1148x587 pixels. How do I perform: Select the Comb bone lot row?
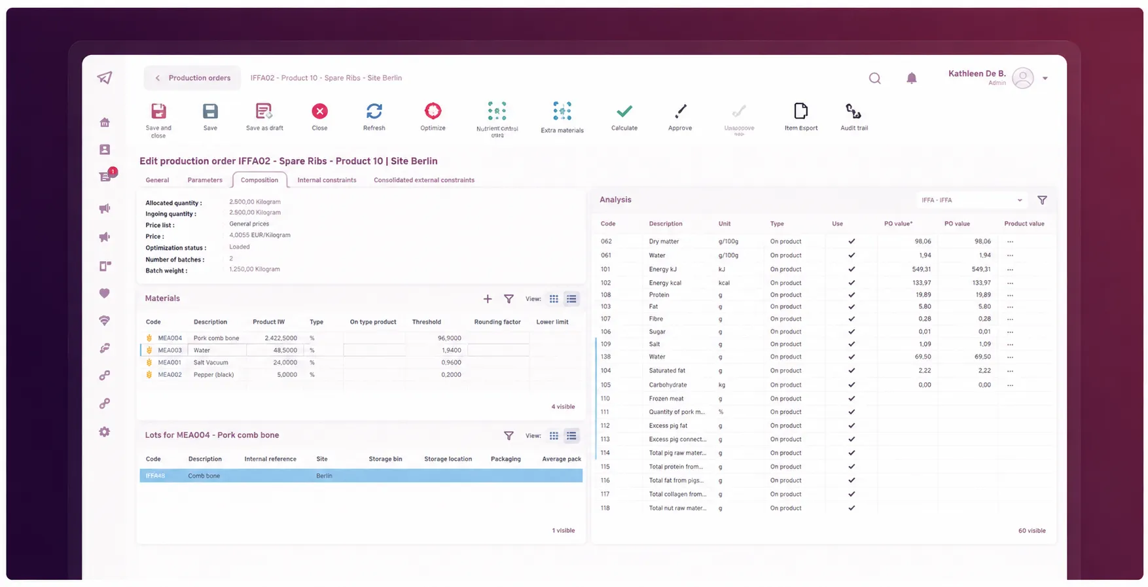[361, 476]
